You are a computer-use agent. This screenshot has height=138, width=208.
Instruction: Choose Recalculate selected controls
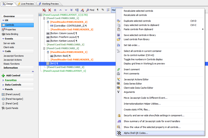point(138,11)
